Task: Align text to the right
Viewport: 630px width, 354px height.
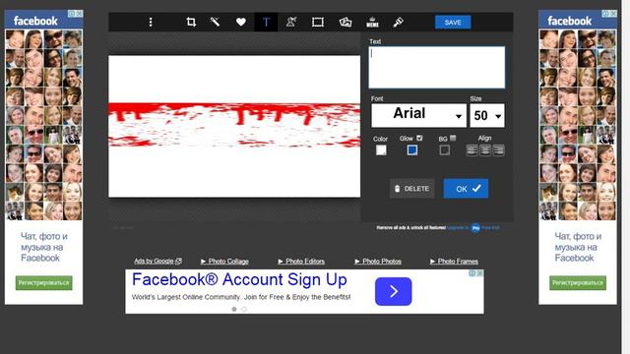Action: [499, 150]
